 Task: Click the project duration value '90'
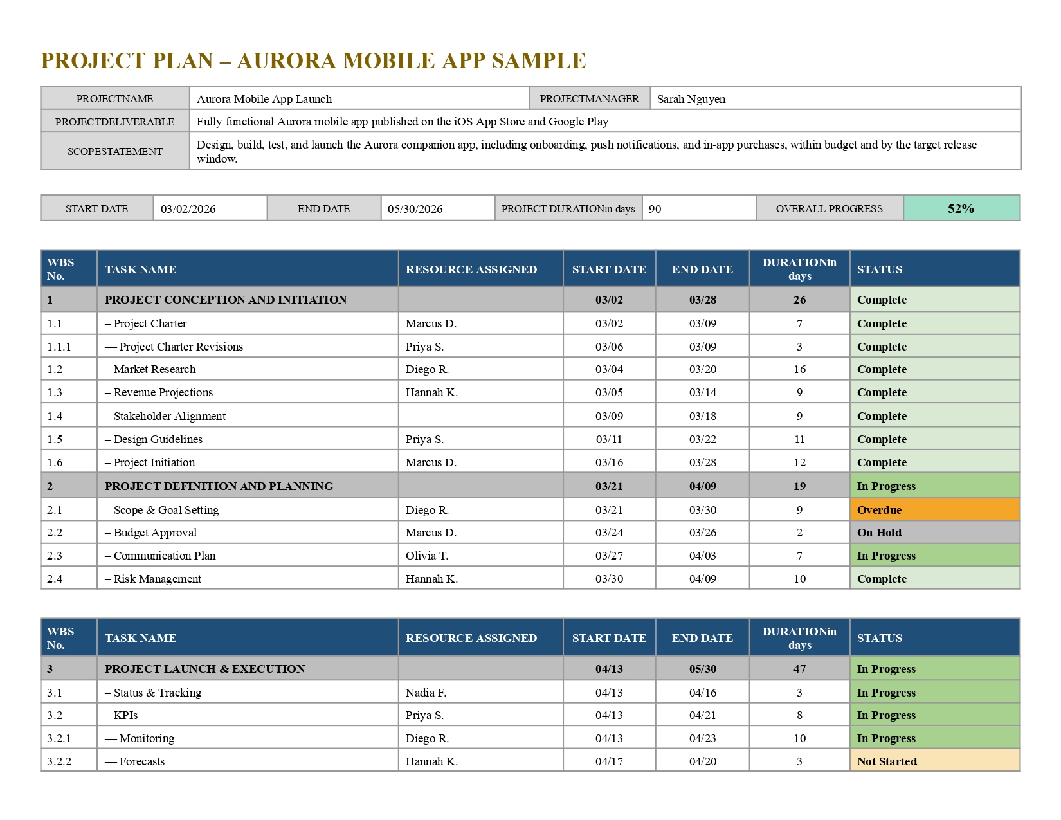[655, 209]
